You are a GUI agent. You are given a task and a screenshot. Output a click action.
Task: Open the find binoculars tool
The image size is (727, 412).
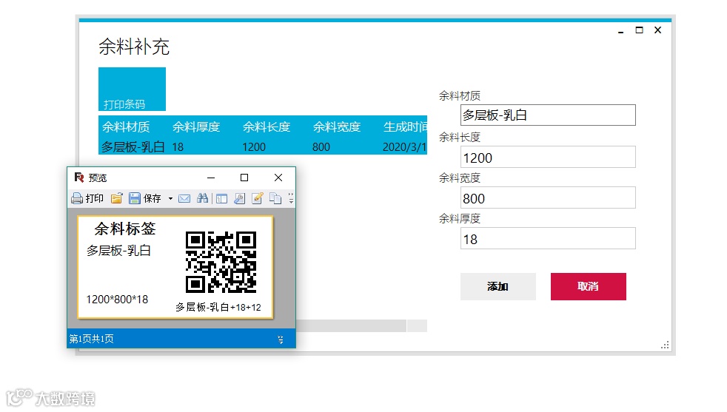coord(202,198)
